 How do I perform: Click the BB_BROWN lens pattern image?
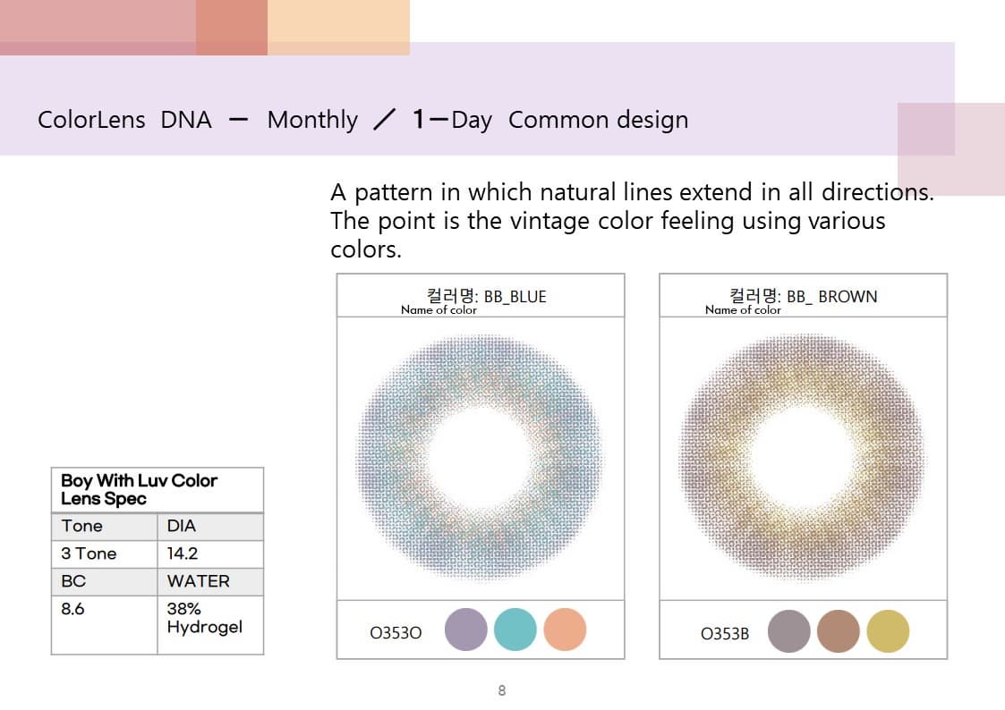point(803,459)
